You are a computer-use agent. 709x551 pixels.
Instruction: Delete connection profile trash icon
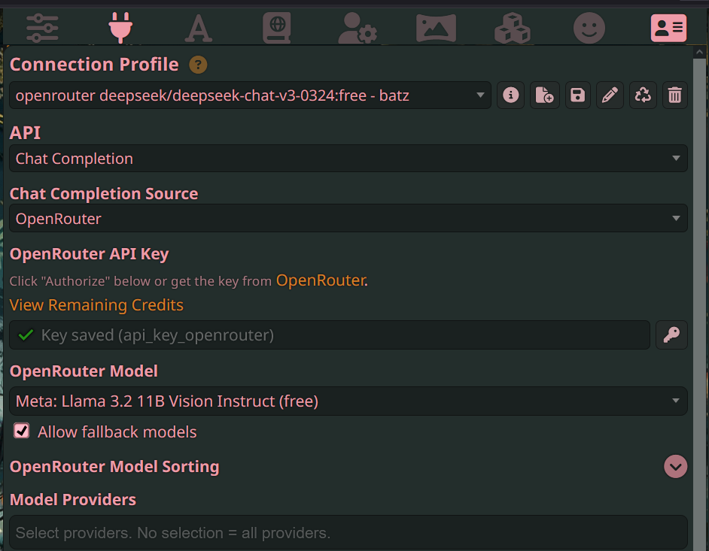click(675, 95)
